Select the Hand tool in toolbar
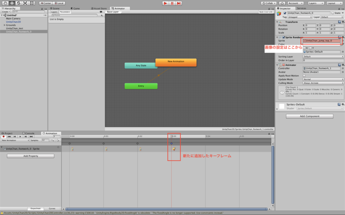 point(5,3)
